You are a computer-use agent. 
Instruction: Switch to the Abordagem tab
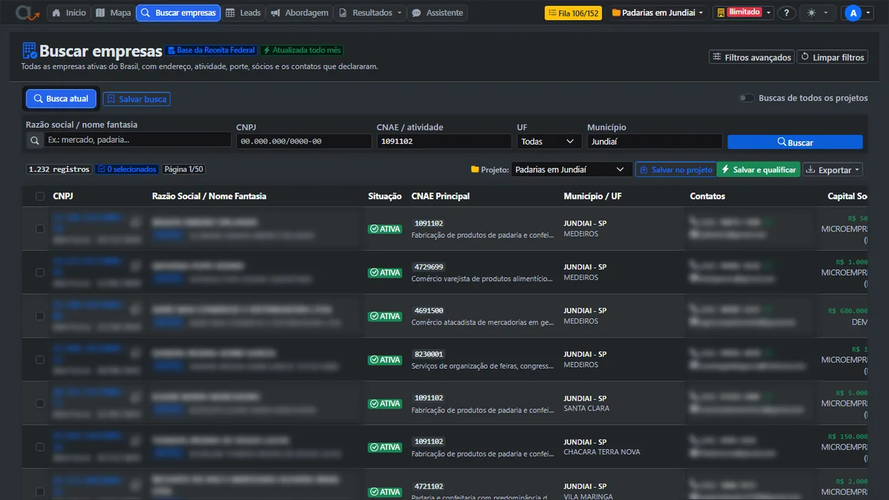(x=299, y=12)
